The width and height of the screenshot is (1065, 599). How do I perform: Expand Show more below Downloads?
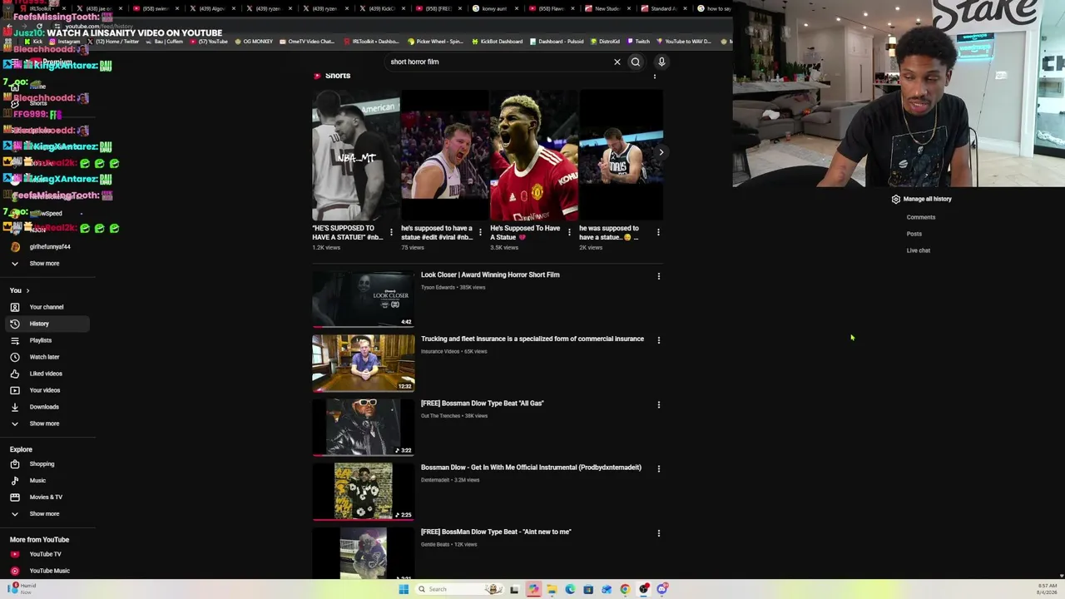pos(46,423)
